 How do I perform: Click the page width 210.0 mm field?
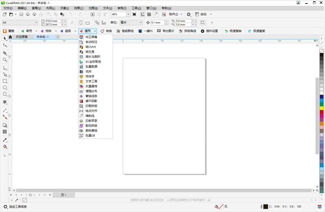(x=53, y=21)
